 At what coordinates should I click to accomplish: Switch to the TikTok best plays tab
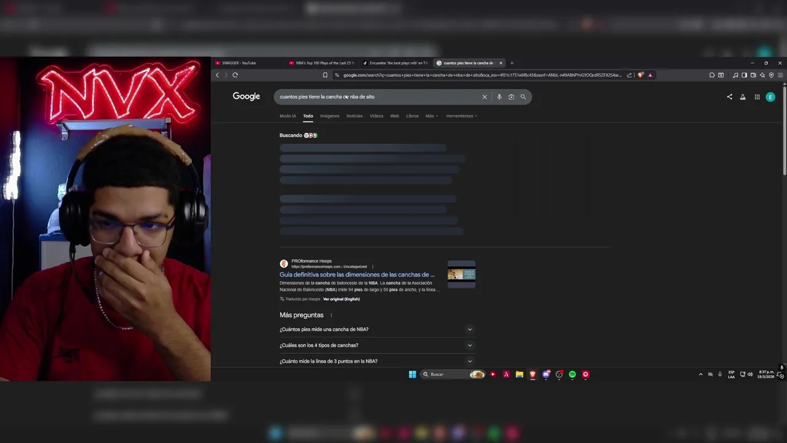(396, 63)
